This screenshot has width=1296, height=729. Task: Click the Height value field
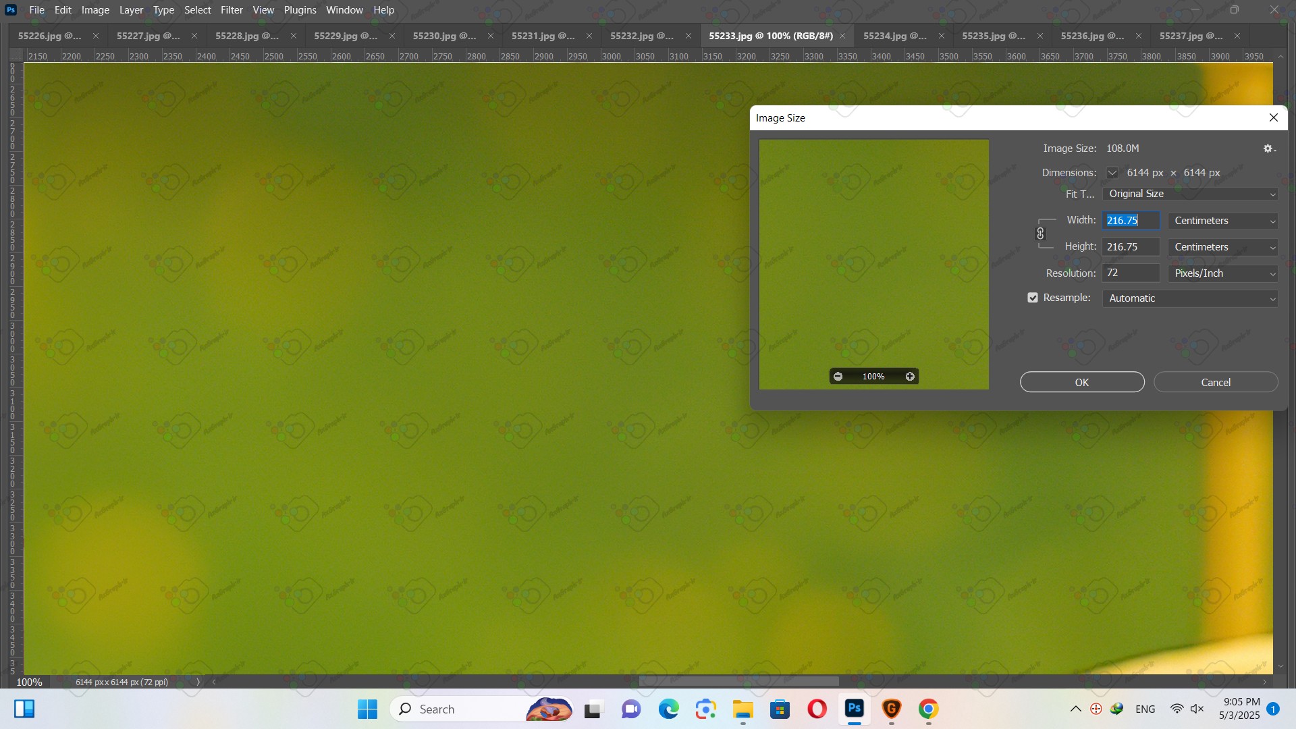pyautogui.click(x=1131, y=247)
